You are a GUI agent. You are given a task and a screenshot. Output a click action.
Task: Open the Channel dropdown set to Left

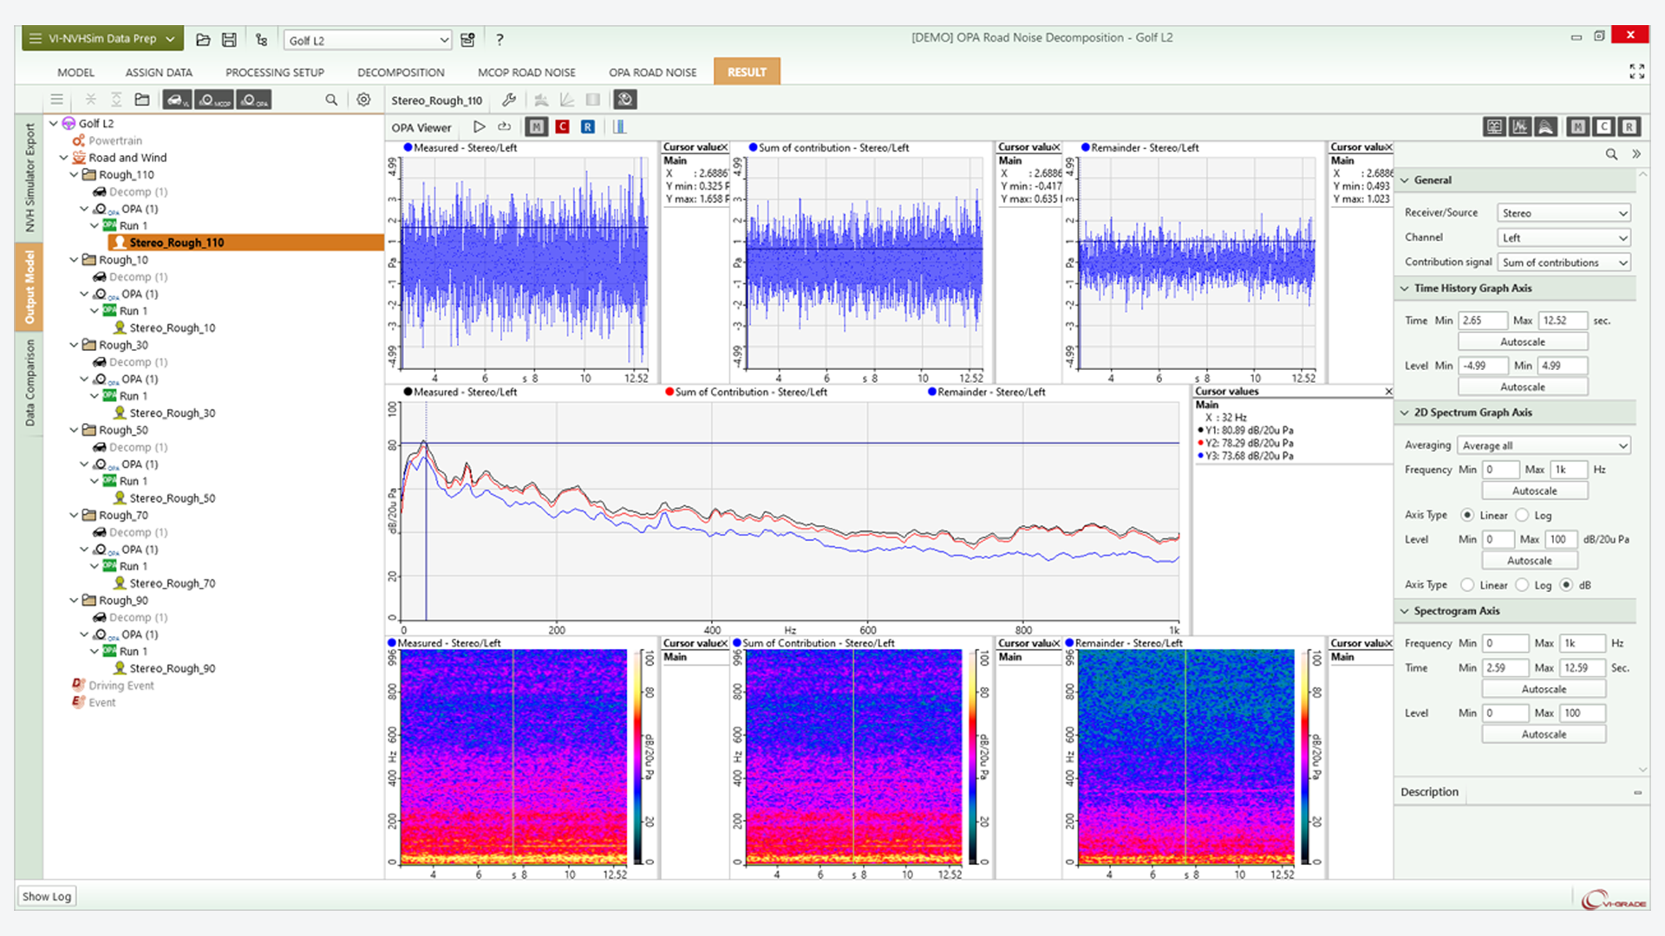(1563, 237)
